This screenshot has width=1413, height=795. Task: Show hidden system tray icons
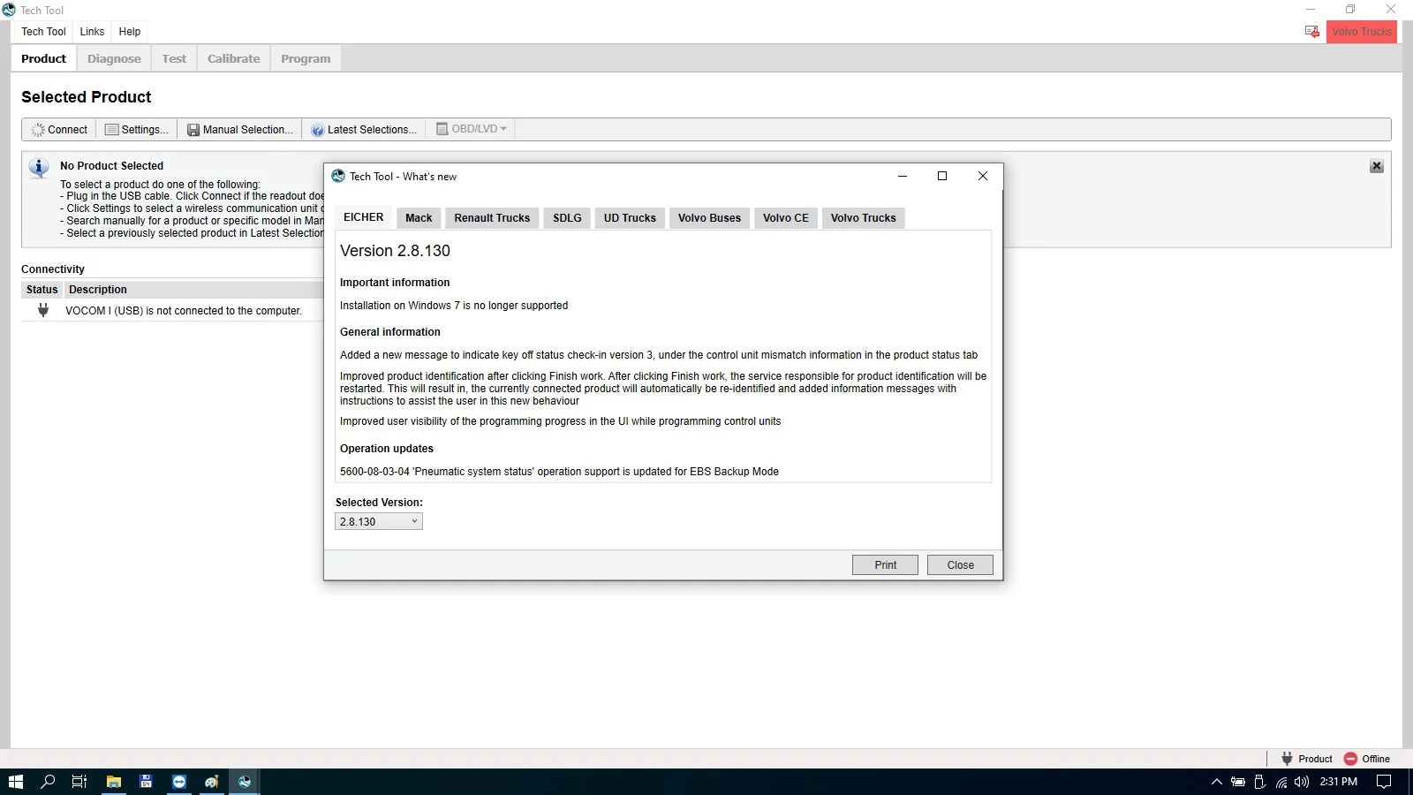(x=1216, y=782)
